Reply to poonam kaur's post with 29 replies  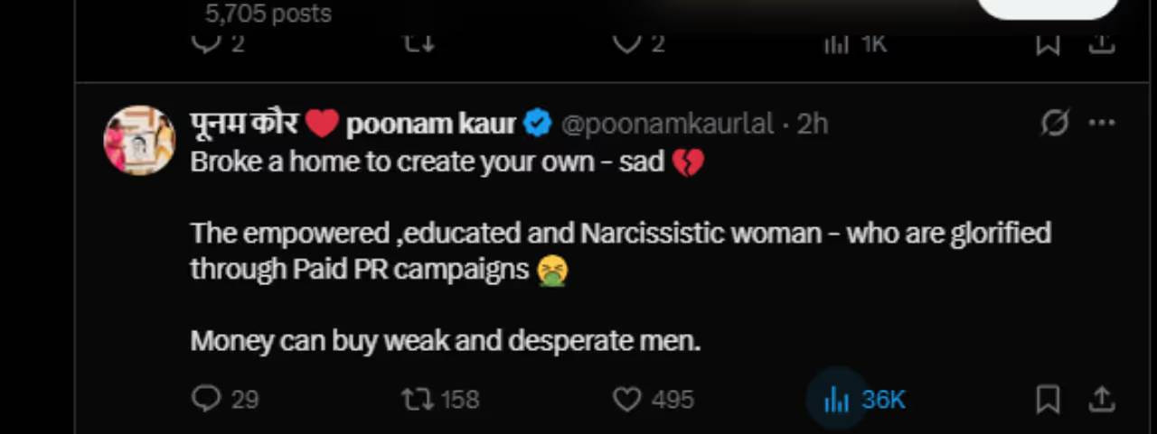[x=207, y=399]
